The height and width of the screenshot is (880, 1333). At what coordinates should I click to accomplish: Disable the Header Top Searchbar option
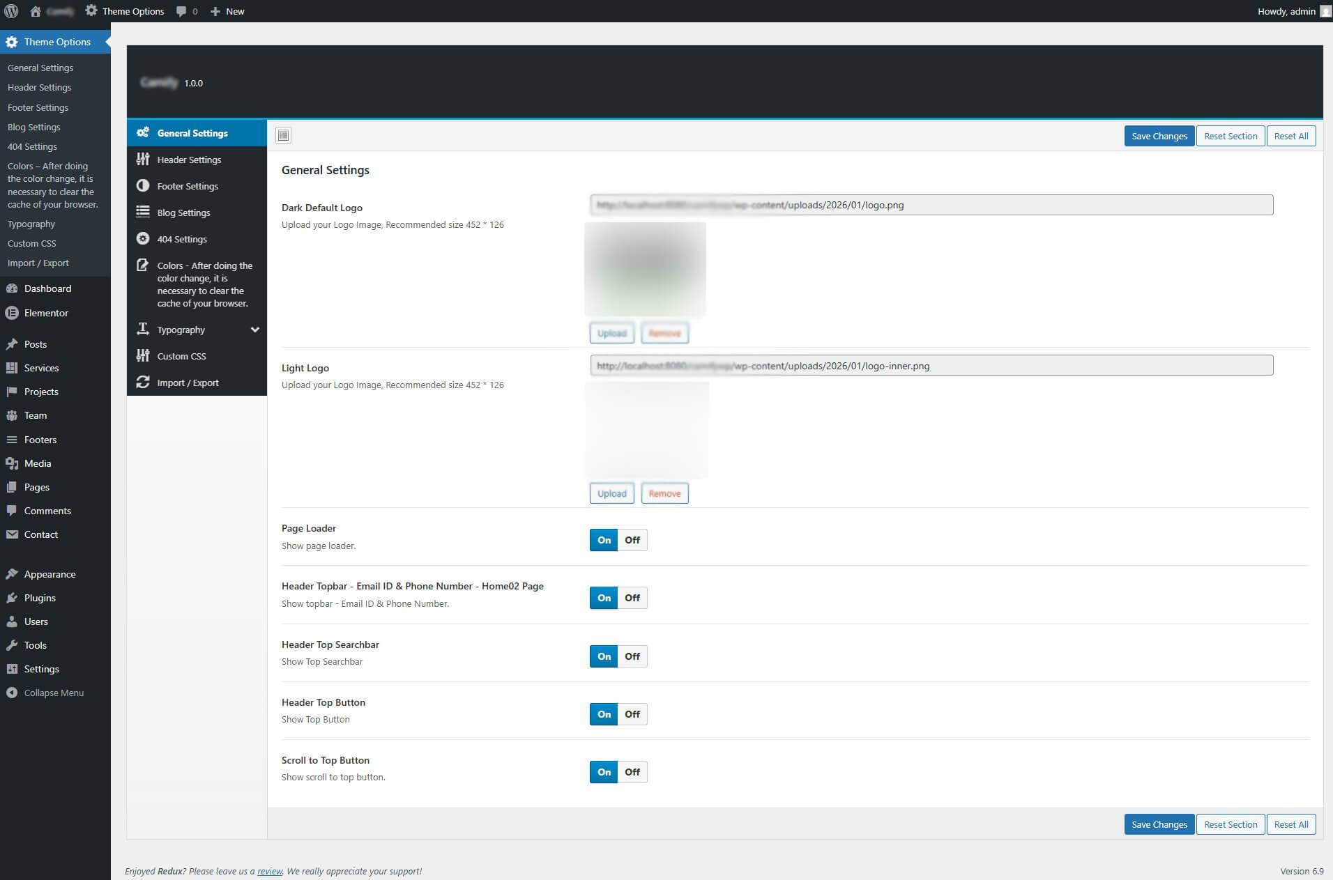pyautogui.click(x=632, y=656)
